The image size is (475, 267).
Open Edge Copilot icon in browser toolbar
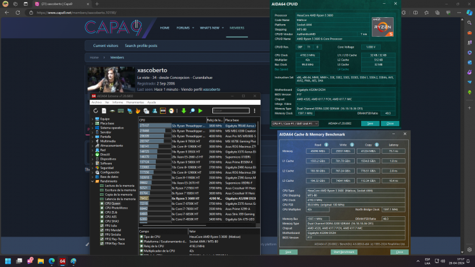[x=469, y=13]
